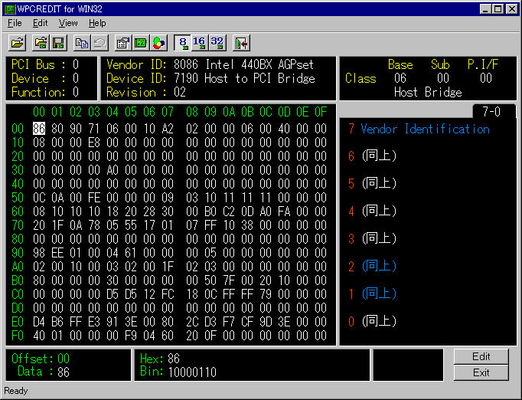Screen dimensions: 522x400
Task: Select byte FC in row C0
Action: pos(168,294)
